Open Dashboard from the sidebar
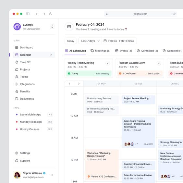183x183 pixels. (34, 47)
